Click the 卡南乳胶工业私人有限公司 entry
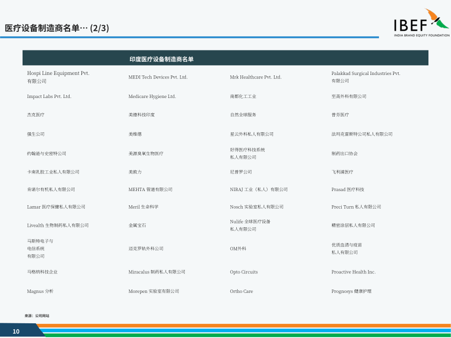 (53, 172)
